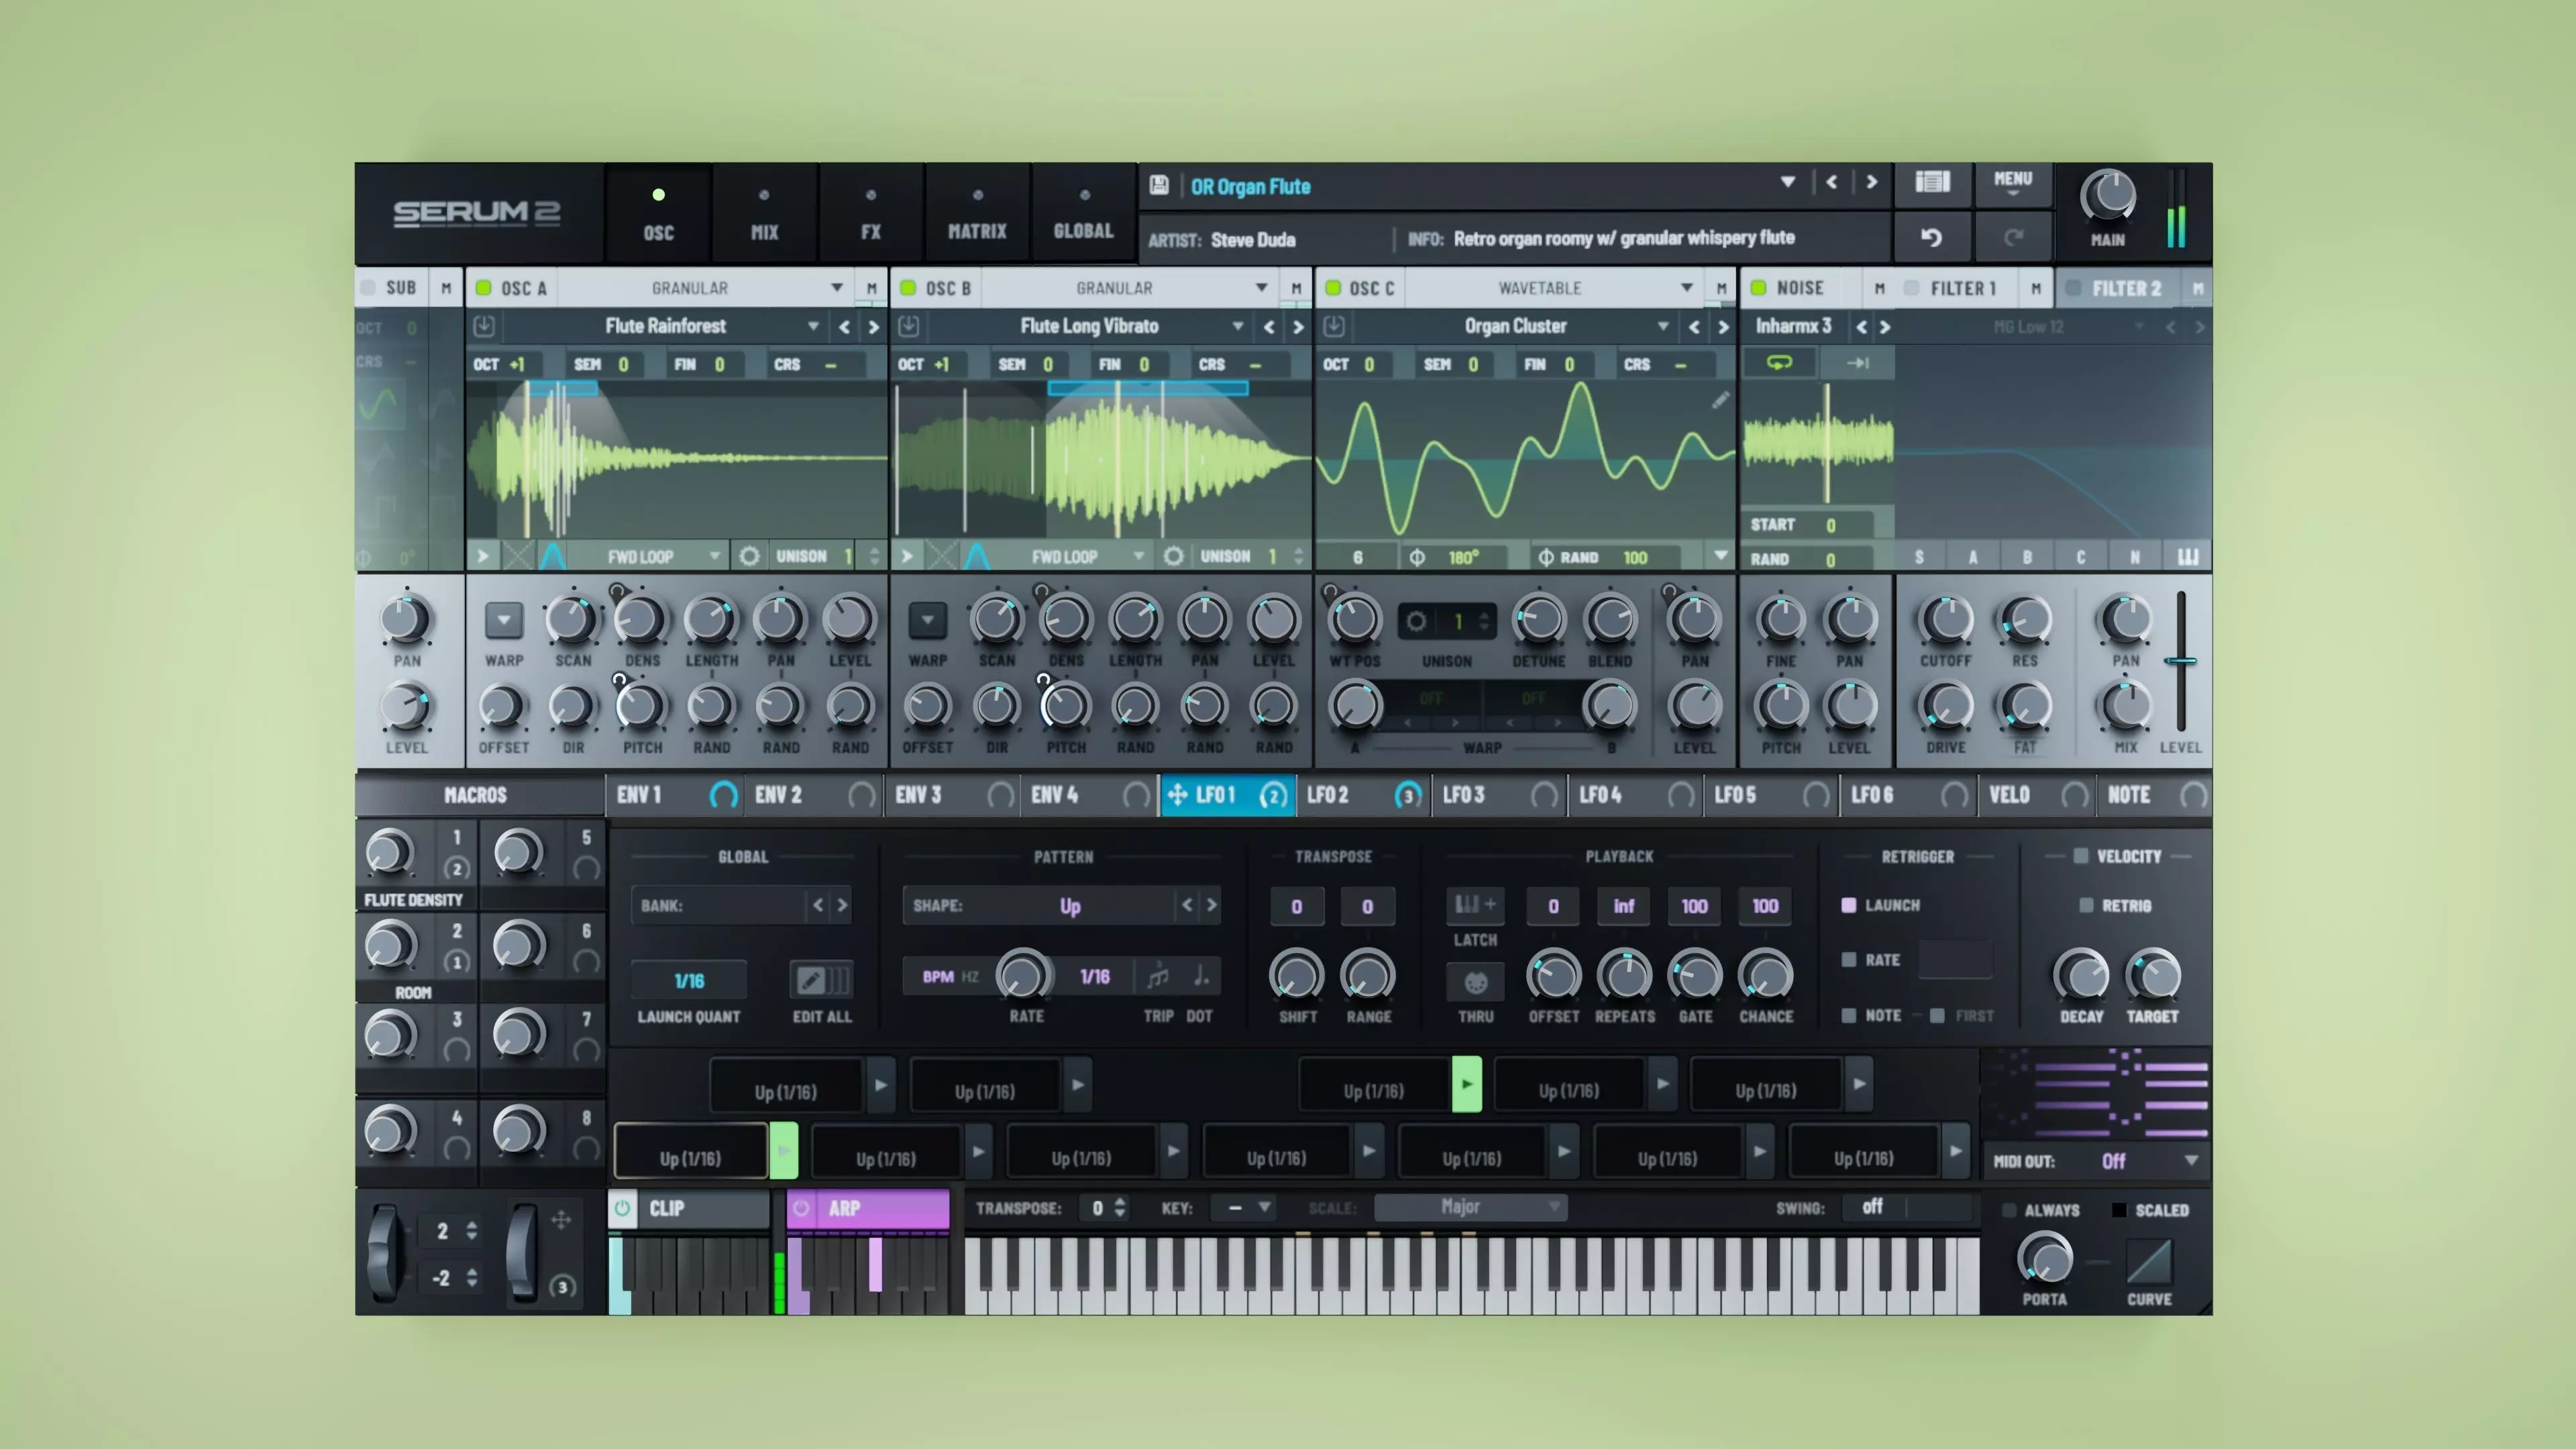Open the Flute Rainforest sample dropdown
This screenshot has width=2576, height=1449.
click(x=813, y=326)
